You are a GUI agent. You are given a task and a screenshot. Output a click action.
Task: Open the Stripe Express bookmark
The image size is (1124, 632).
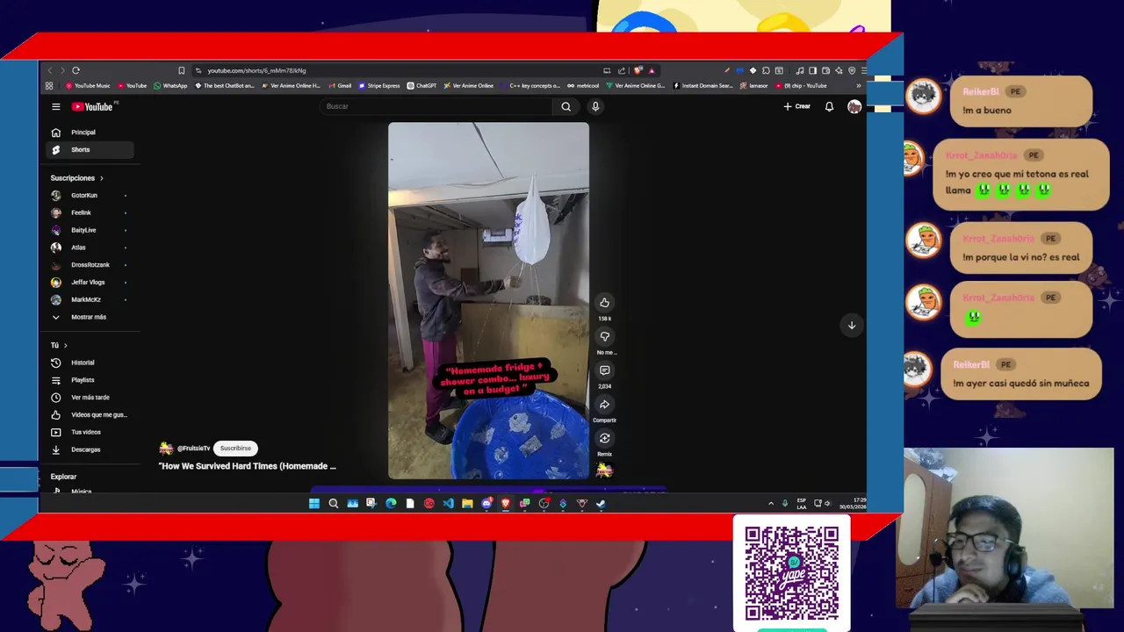point(379,86)
